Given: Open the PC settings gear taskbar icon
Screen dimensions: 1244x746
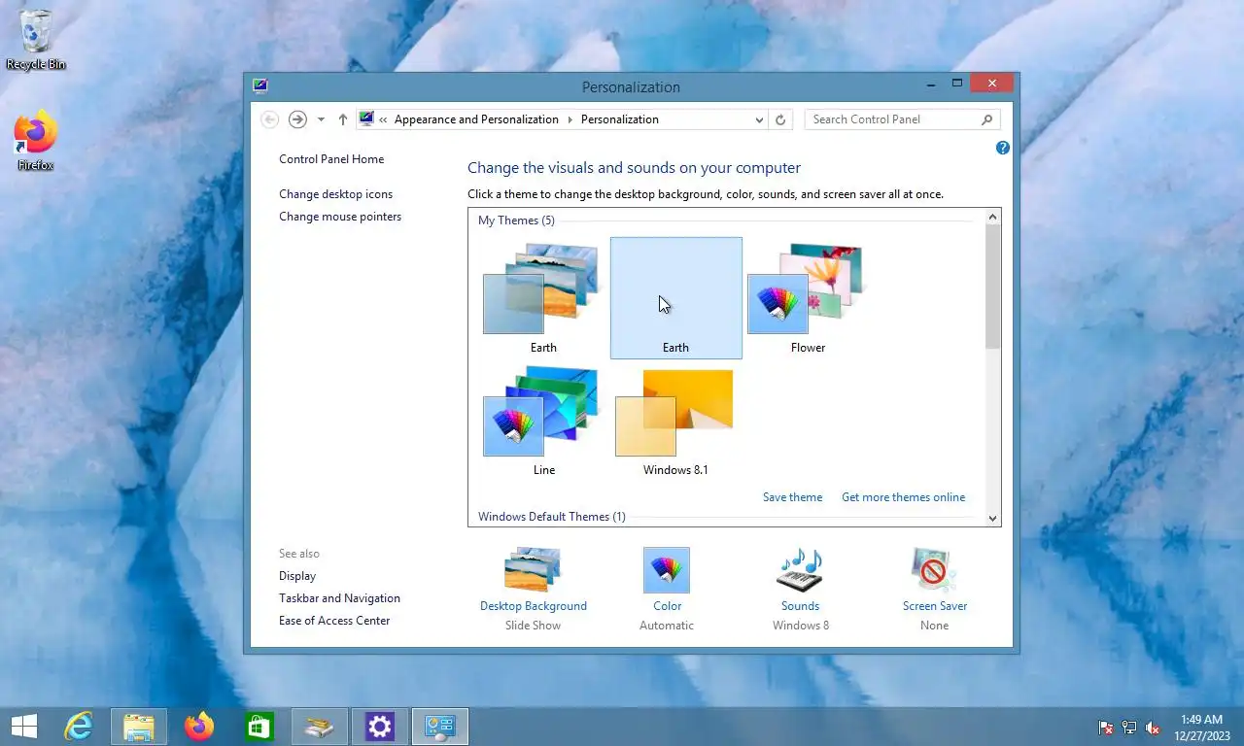Looking at the screenshot, I should tap(380, 727).
